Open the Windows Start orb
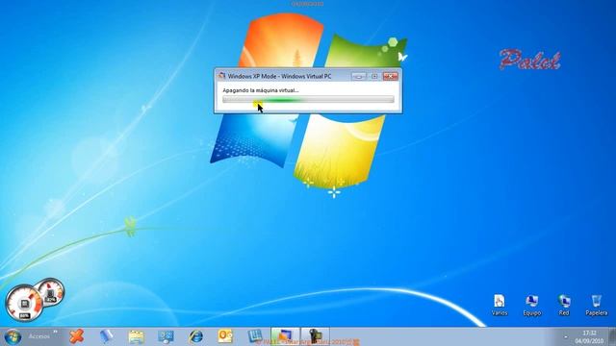Image resolution: width=616 pixels, height=346 pixels. tap(13, 336)
